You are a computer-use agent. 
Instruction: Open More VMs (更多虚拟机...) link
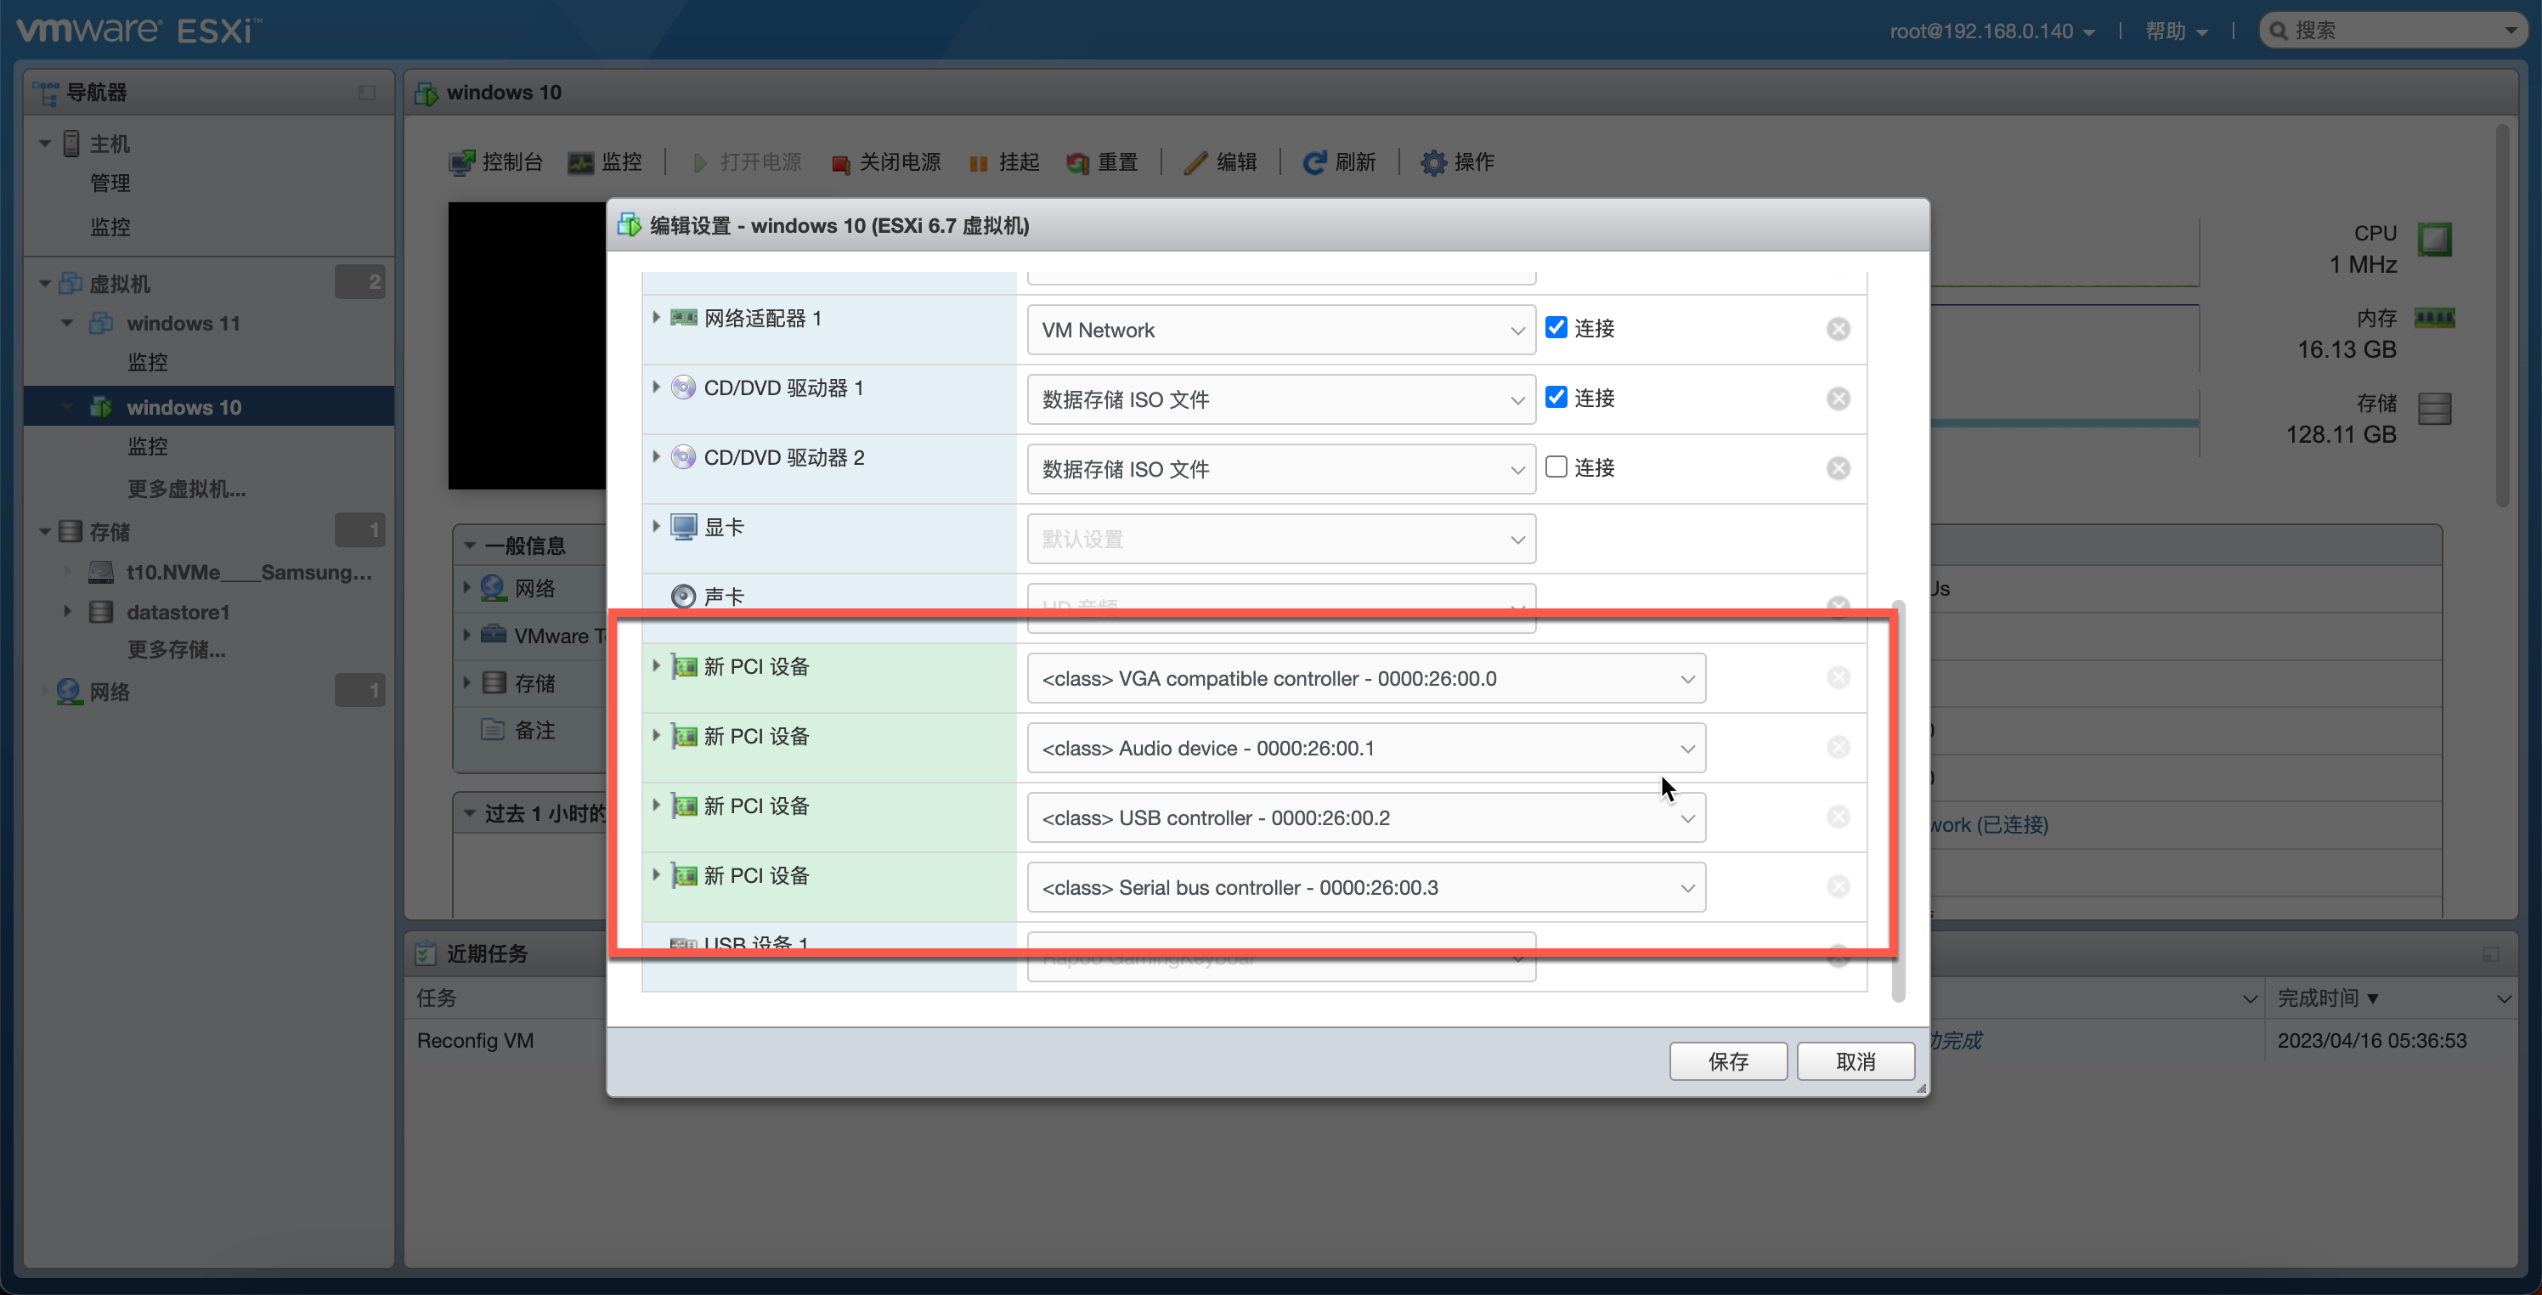(x=187, y=489)
